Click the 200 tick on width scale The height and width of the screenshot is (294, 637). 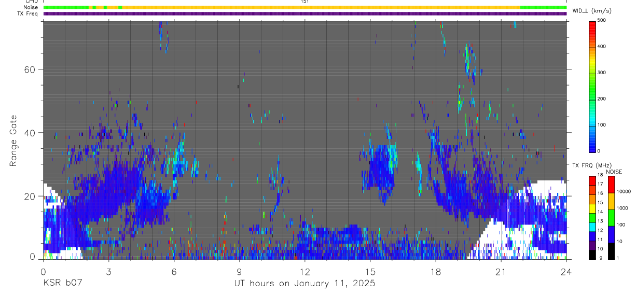pos(602,99)
